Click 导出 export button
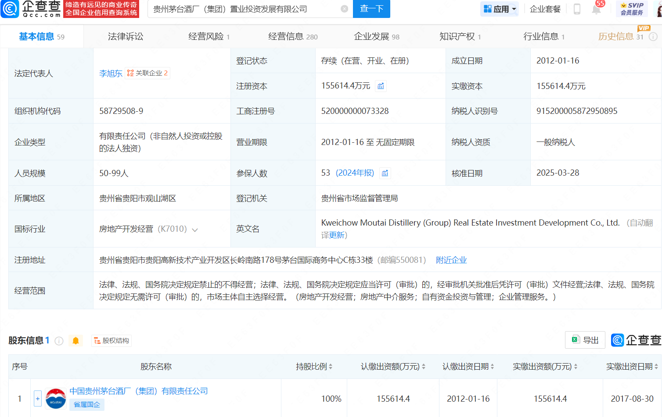 [x=585, y=340]
